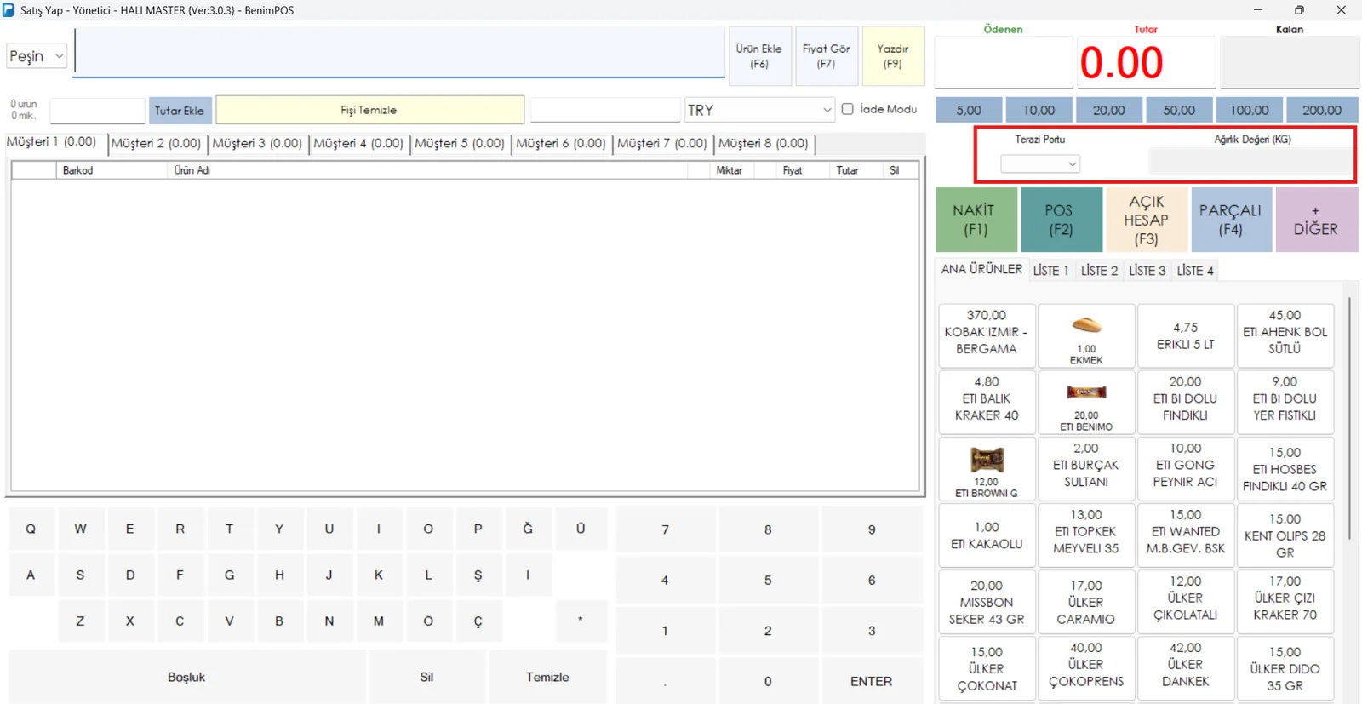Enable the İade Modu checkbox
Screen dimensions: 1362x704
tap(848, 109)
